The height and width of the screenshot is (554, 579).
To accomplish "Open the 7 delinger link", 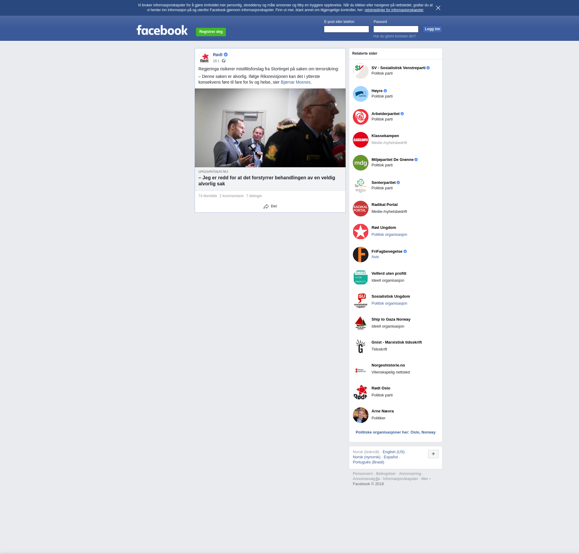I will [254, 196].
